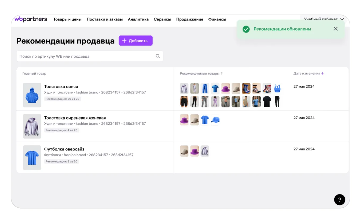Open the 'Товары и цены' menu
The image size is (361, 223).
(67, 19)
